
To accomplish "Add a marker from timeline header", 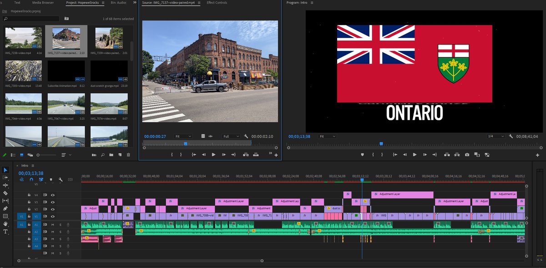I will click(x=51, y=180).
